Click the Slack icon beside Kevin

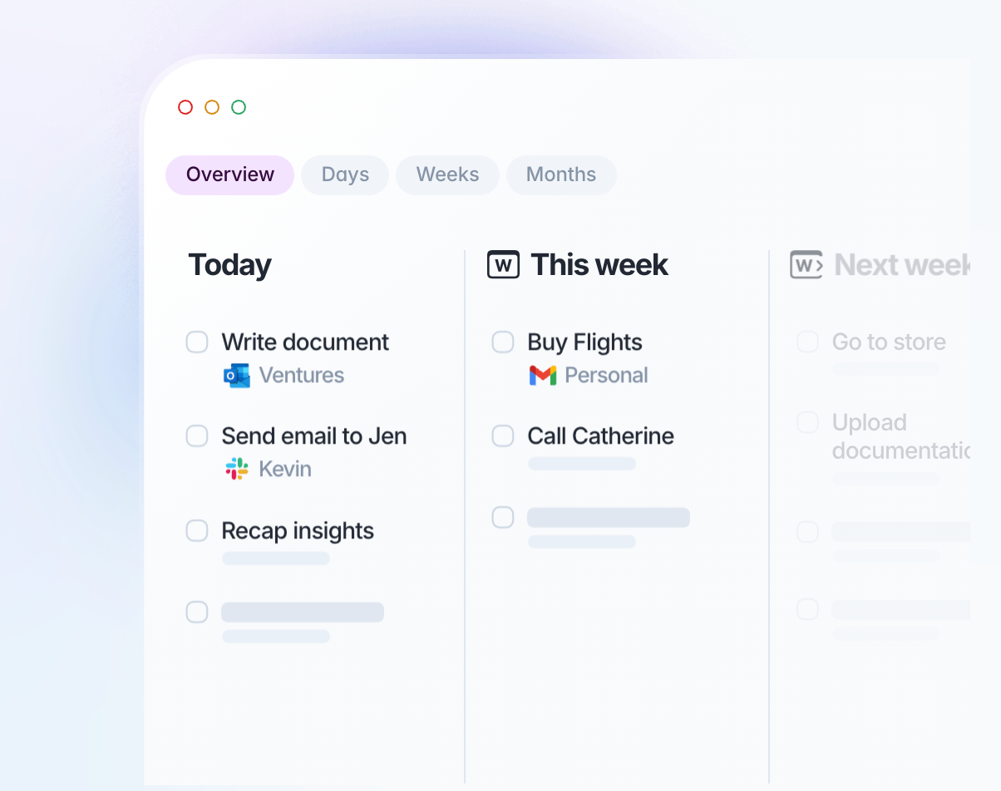(237, 469)
